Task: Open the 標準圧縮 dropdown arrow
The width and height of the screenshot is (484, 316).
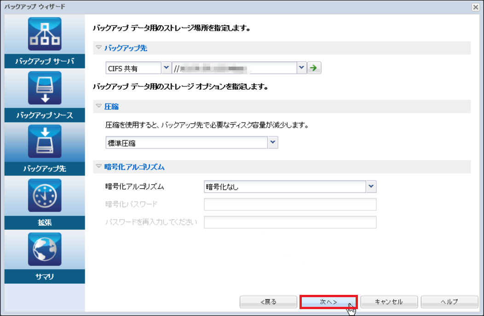Action: 273,142
